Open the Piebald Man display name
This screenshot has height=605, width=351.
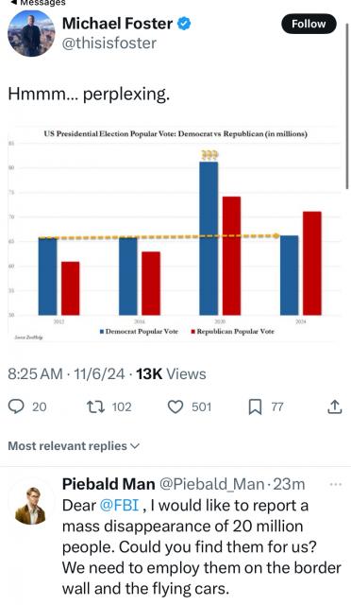tap(109, 484)
